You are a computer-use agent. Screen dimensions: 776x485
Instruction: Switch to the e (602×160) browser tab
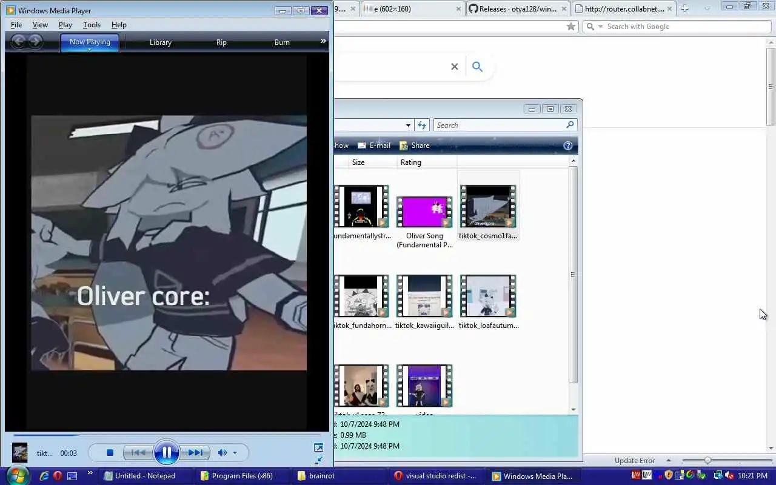point(412,8)
